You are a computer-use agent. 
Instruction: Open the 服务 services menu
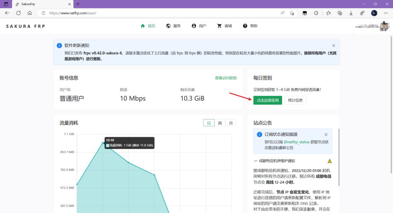click(x=173, y=26)
